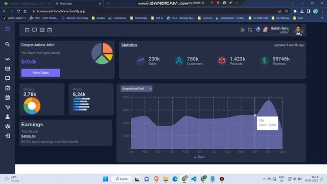327x184 pixels.
Task: Click the browser reload button
Action: (x=18, y=11)
